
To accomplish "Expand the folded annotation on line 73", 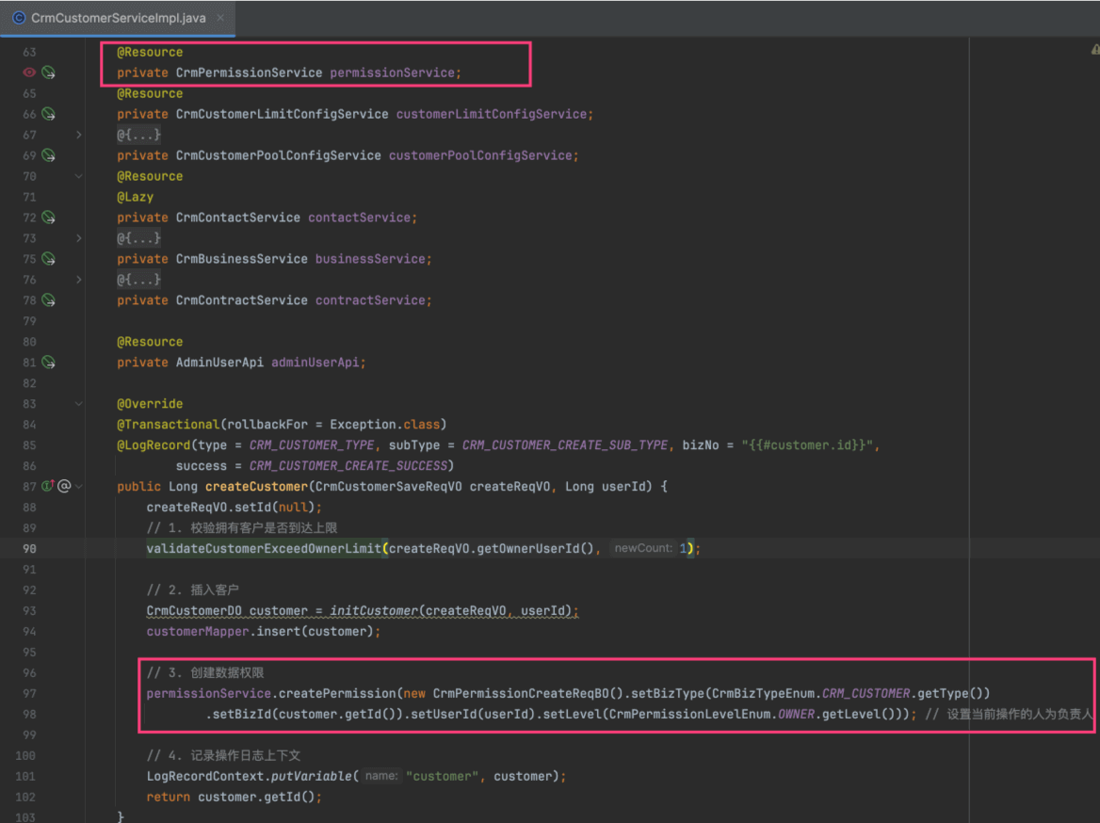I will 79,238.
